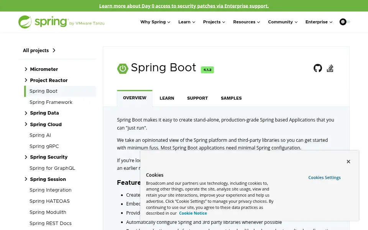Open Spring AI in the sidebar

[40, 135]
